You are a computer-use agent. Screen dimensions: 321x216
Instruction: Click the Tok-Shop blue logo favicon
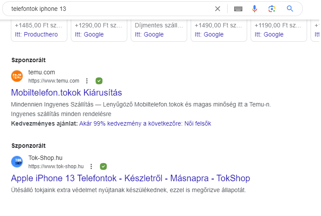[17, 162]
